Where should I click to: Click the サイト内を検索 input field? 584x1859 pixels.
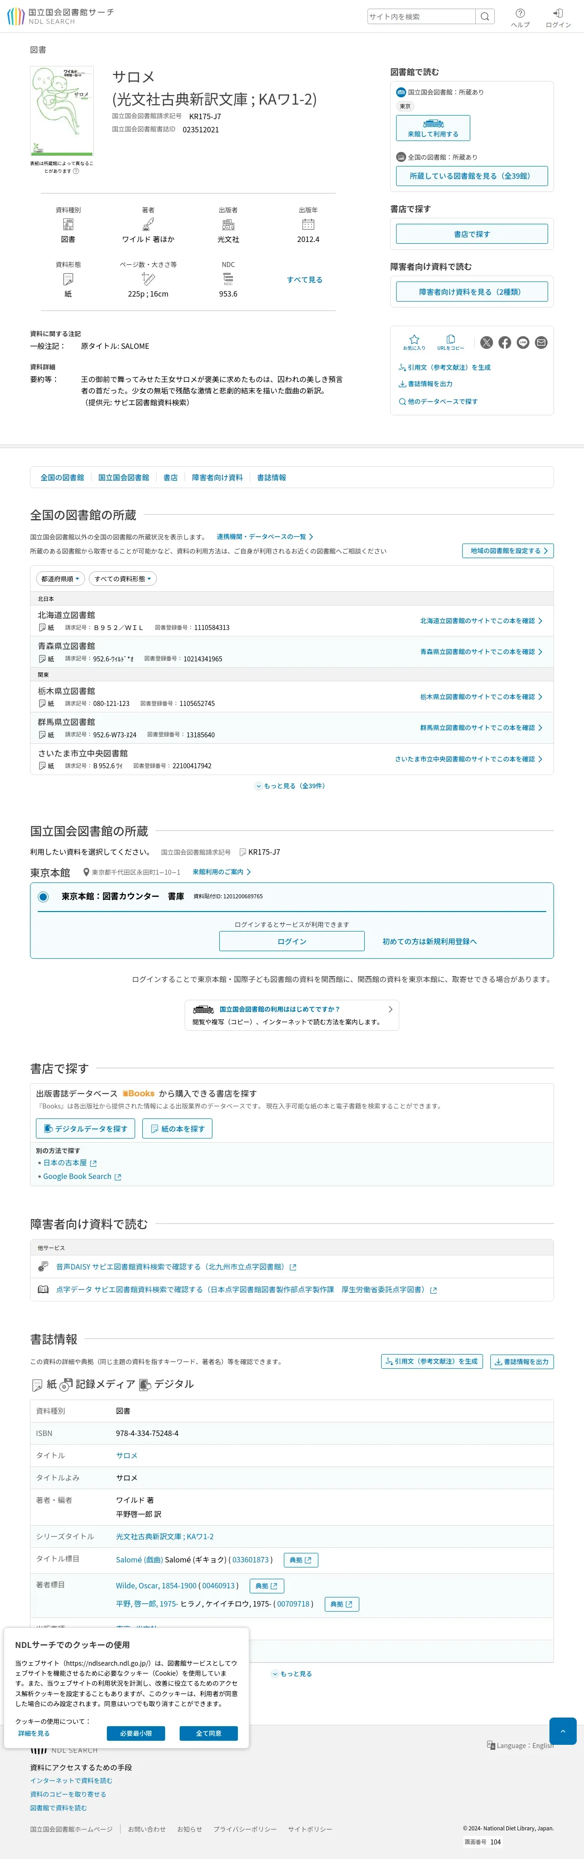421,16
